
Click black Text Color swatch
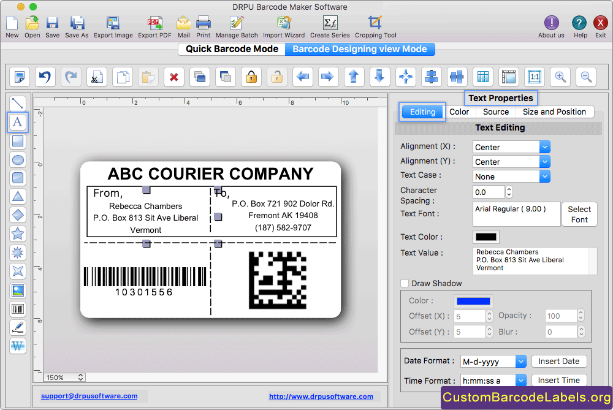click(486, 237)
